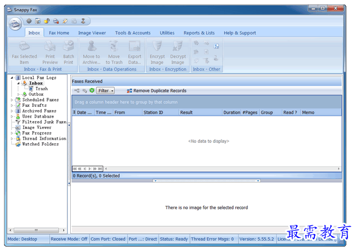This screenshot has height=250, width=356.
Task: Click the collapse-groups icon next to refresh
Action: pyautogui.click(x=84, y=91)
